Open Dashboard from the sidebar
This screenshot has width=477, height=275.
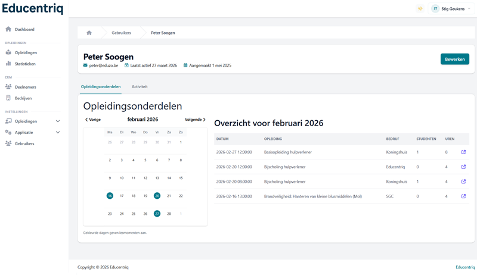24,29
